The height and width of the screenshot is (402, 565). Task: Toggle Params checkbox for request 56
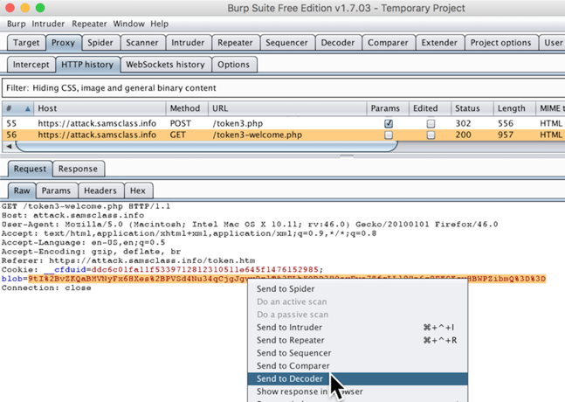point(389,135)
